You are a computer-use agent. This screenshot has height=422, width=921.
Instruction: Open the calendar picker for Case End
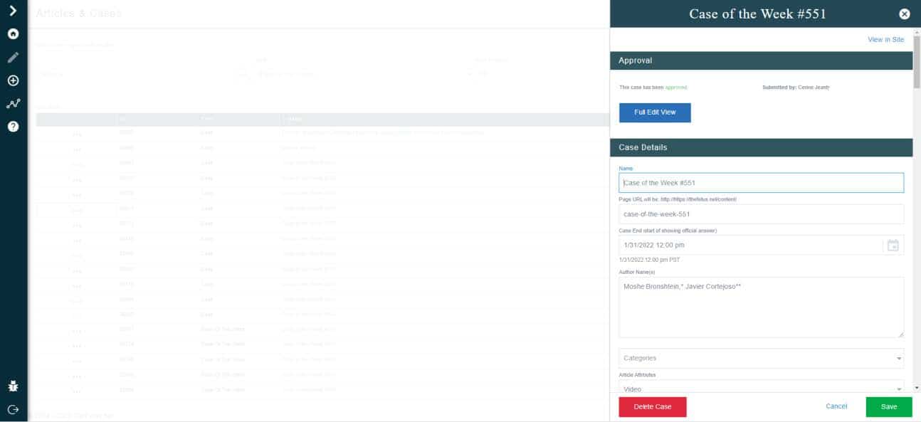pyautogui.click(x=893, y=246)
